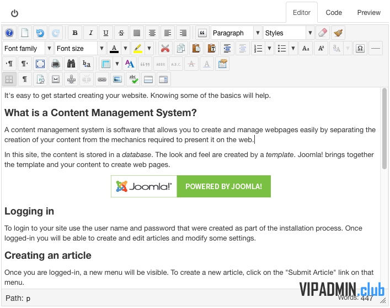Open the Styles dropdown
Image resolution: width=390 pixels, height=308 pixels.
tap(289, 33)
